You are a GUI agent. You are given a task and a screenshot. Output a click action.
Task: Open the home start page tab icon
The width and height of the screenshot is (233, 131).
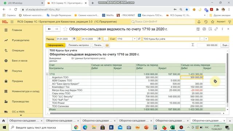click(x=4, y=120)
